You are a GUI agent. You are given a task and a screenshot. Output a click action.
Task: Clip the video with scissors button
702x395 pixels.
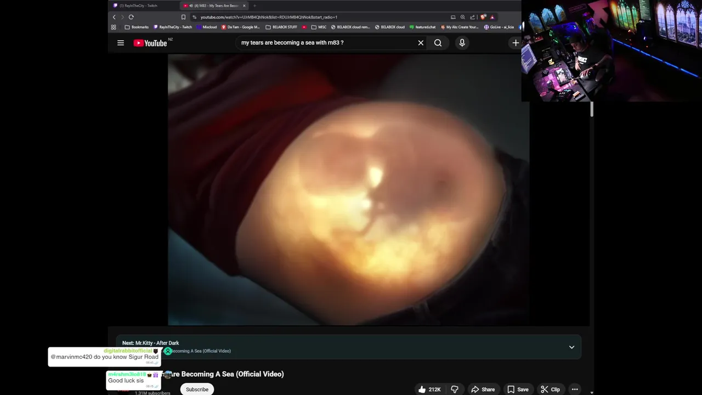(551, 390)
